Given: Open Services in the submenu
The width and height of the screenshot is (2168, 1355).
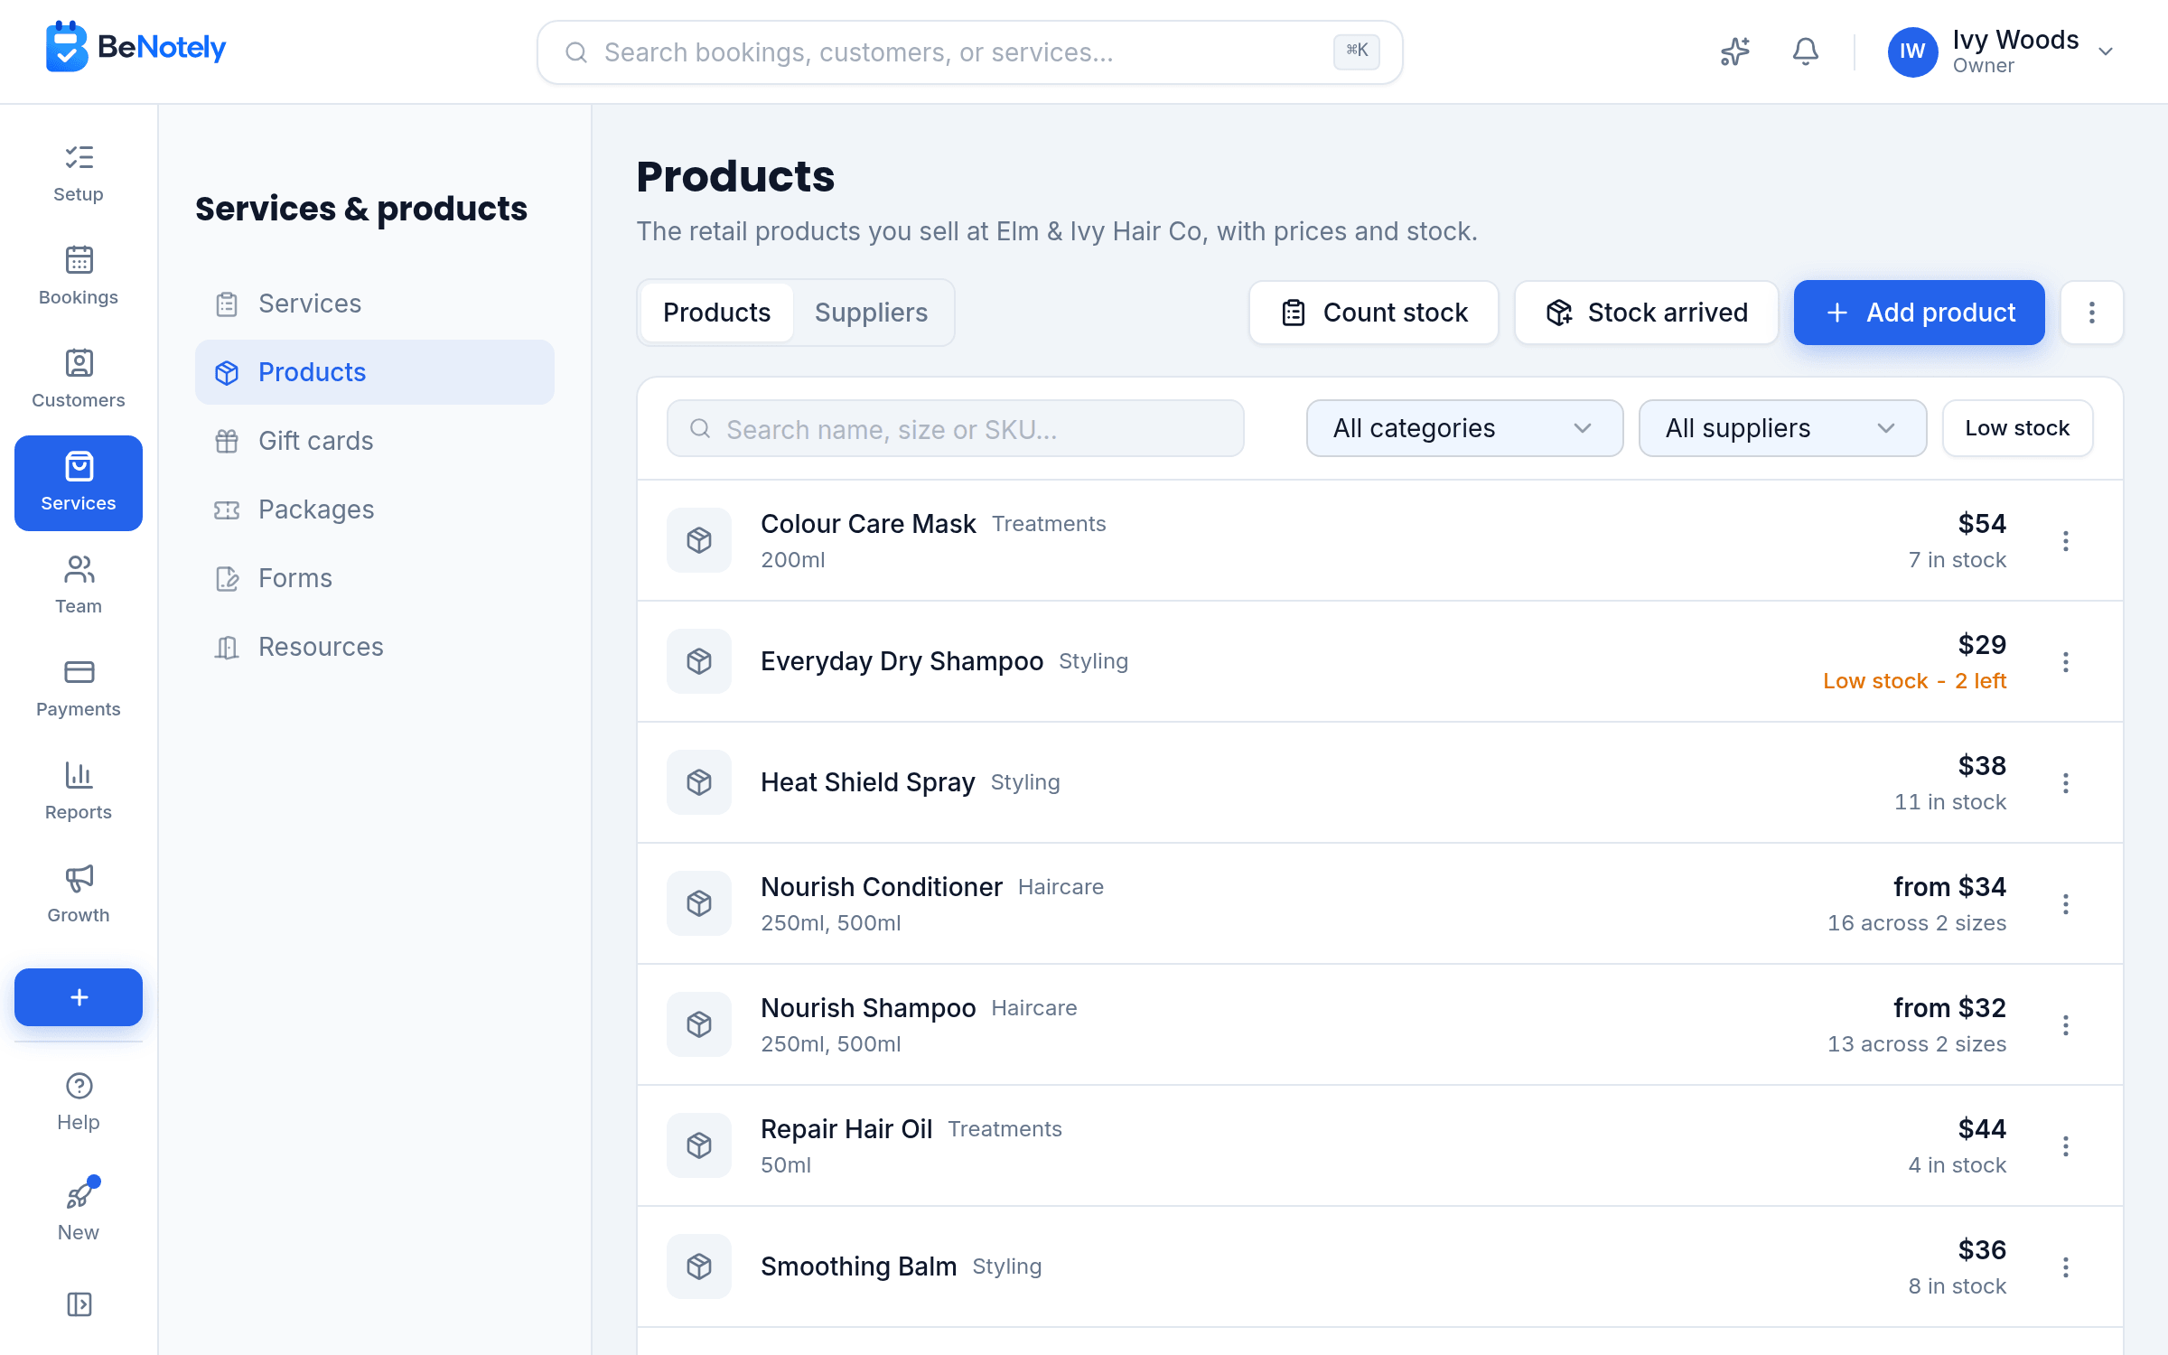Looking at the screenshot, I should point(375,304).
